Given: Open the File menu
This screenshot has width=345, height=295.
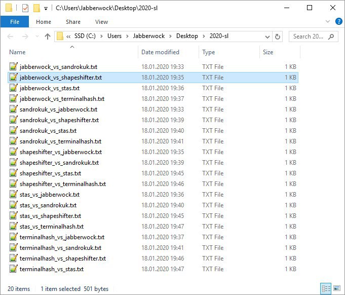Looking at the screenshot, I should 15,22.
